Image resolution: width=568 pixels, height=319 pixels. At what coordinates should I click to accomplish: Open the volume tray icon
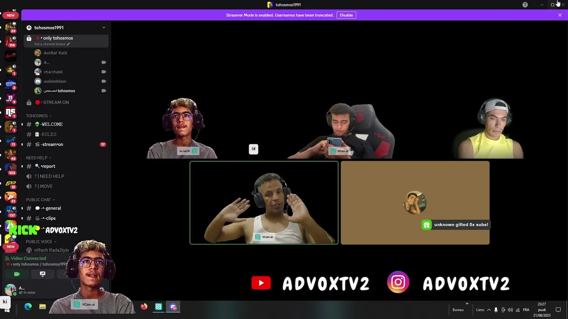(510, 310)
